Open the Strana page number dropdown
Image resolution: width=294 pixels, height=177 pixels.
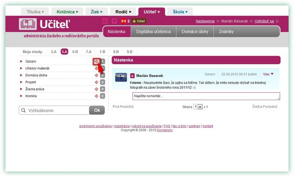point(198,107)
